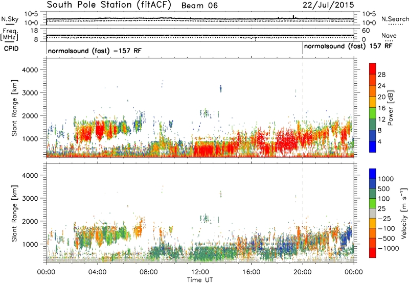This screenshot has height=283, width=409.
Task: Click the '4000' tick on power panel axis
Action: [30, 70]
